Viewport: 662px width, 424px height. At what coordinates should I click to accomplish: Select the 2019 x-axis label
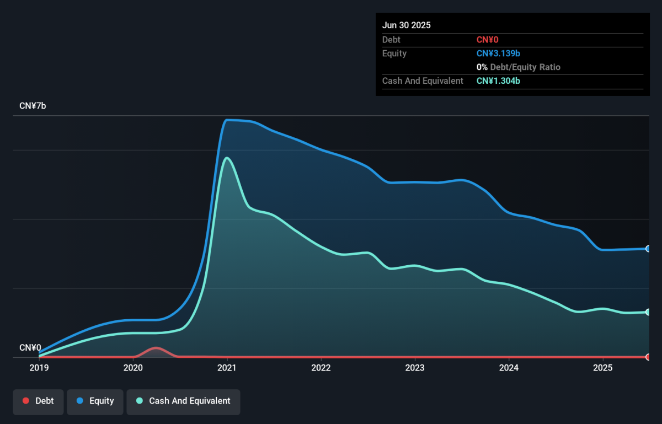(x=39, y=368)
